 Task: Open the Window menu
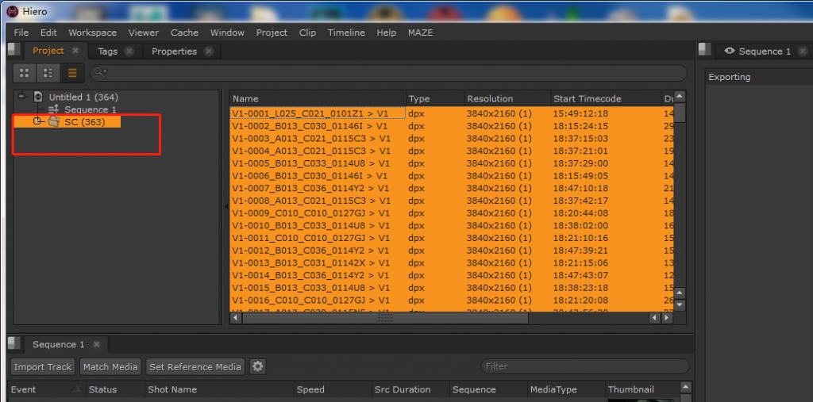(x=227, y=33)
